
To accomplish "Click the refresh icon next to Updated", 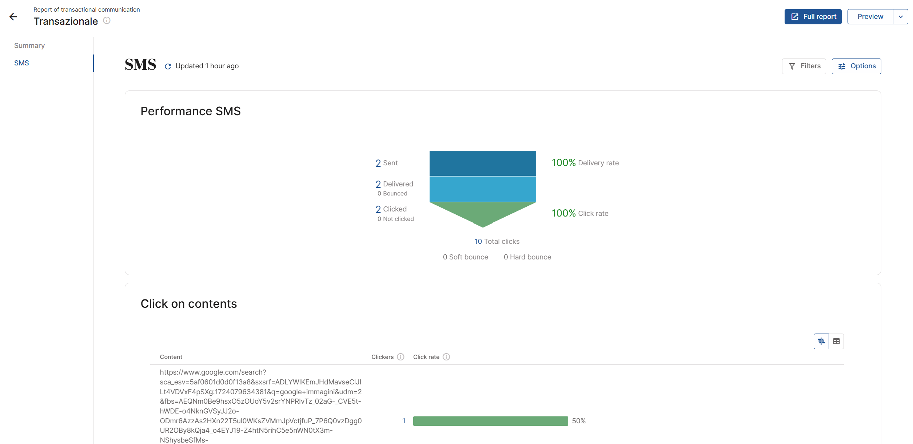I will (x=168, y=66).
